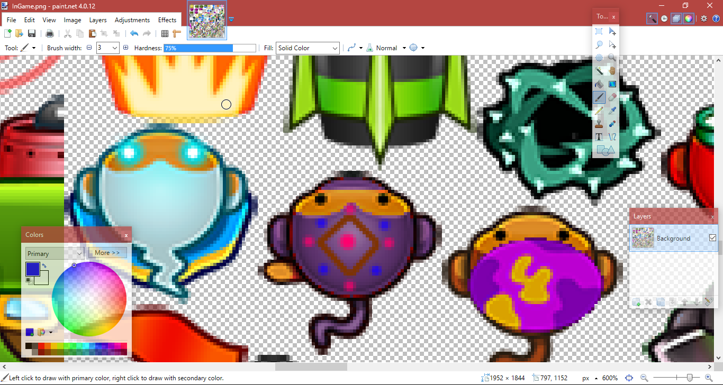Toggle the Layers window button
Screen dimensions: 723x385
click(676, 19)
